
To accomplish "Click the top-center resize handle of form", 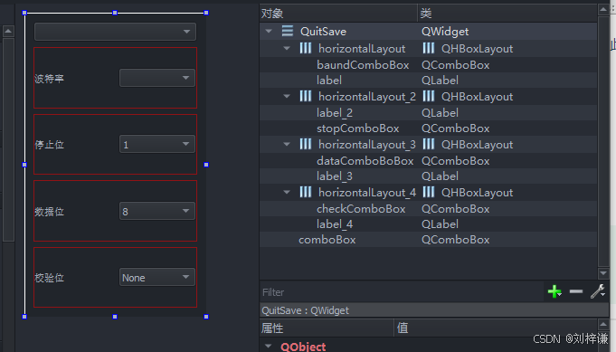I will coord(115,13).
